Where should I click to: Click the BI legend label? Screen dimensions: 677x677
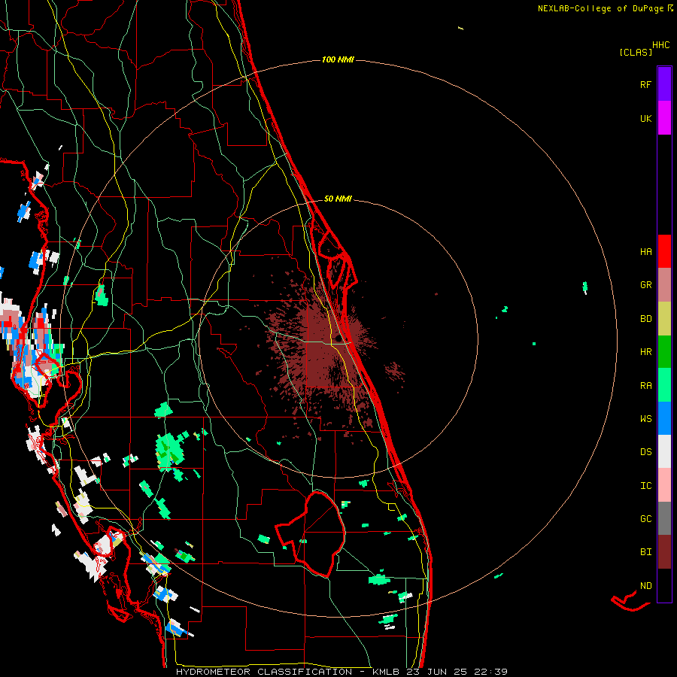click(x=645, y=552)
